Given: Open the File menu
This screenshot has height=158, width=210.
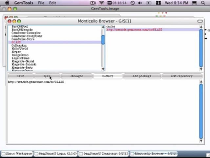Looking at the screenshot, I should (41, 3).
